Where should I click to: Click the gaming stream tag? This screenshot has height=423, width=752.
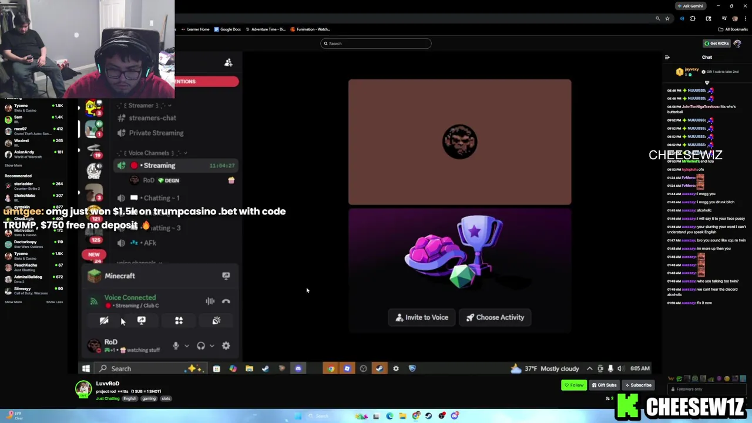click(149, 399)
